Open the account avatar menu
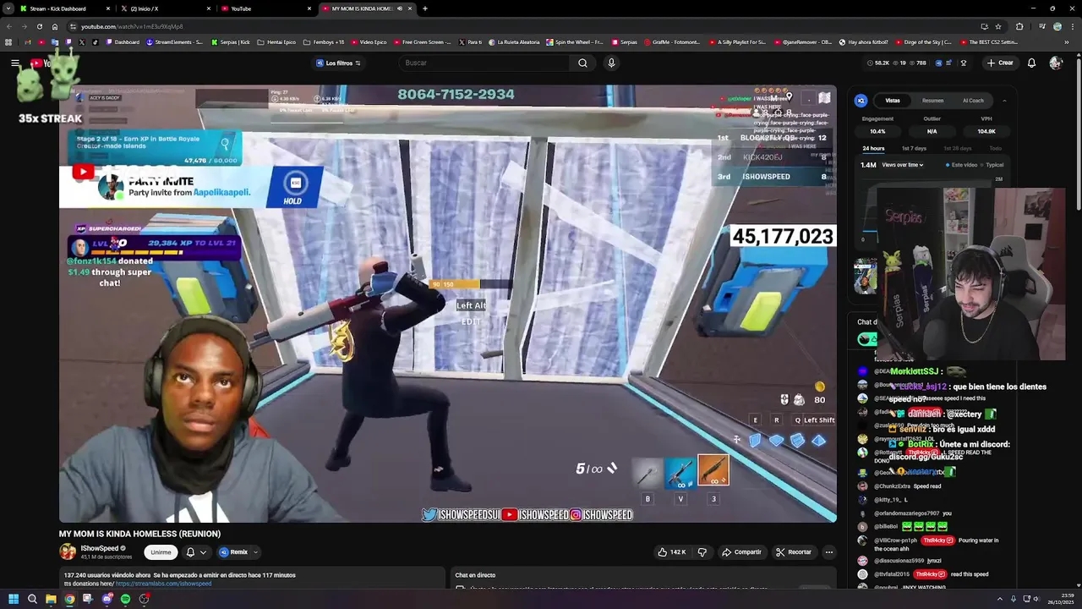 1055,63
